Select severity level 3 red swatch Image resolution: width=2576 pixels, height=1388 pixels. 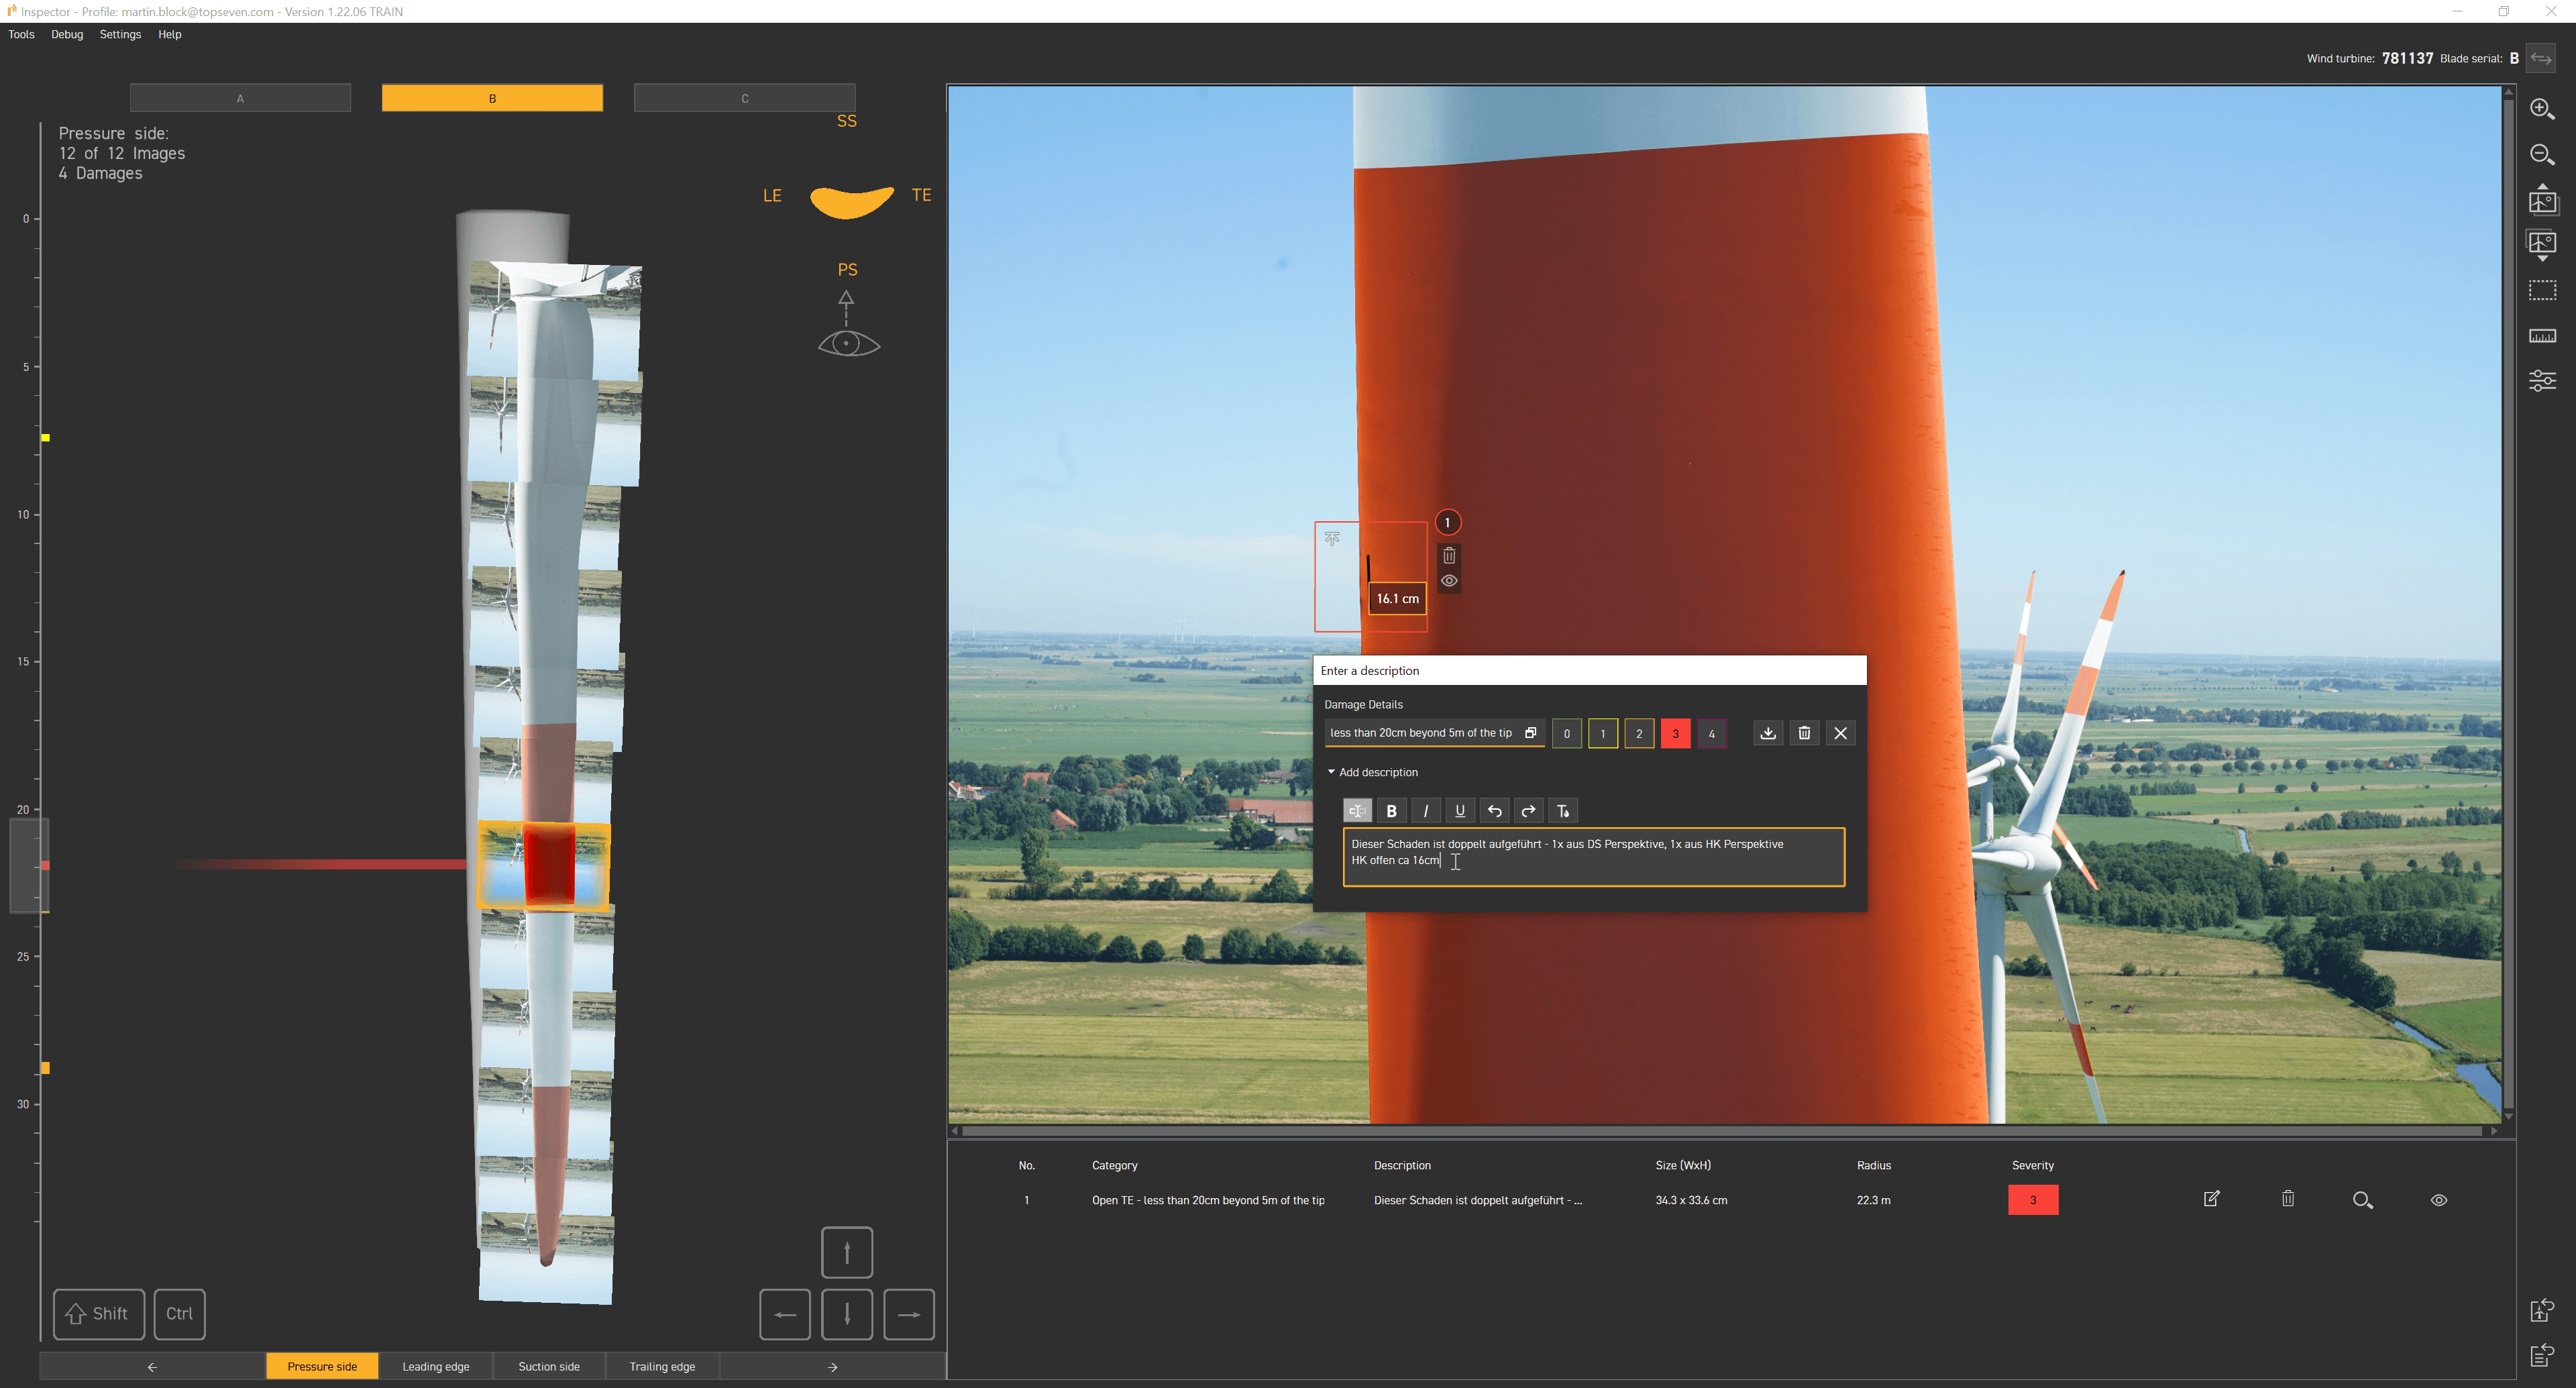[x=1675, y=733]
